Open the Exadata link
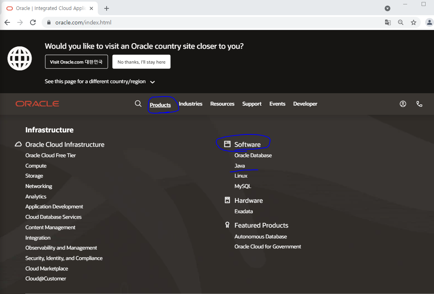The image size is (434, 294). 244,211
